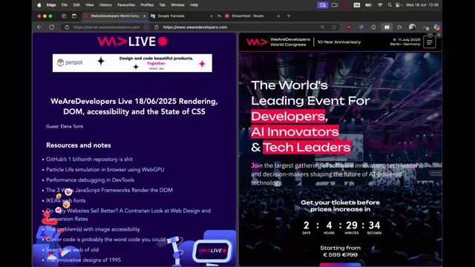This screenshot has height=267, width=475.
Task: Open the innovative designs of 1995 link
Action: [83, 260]
